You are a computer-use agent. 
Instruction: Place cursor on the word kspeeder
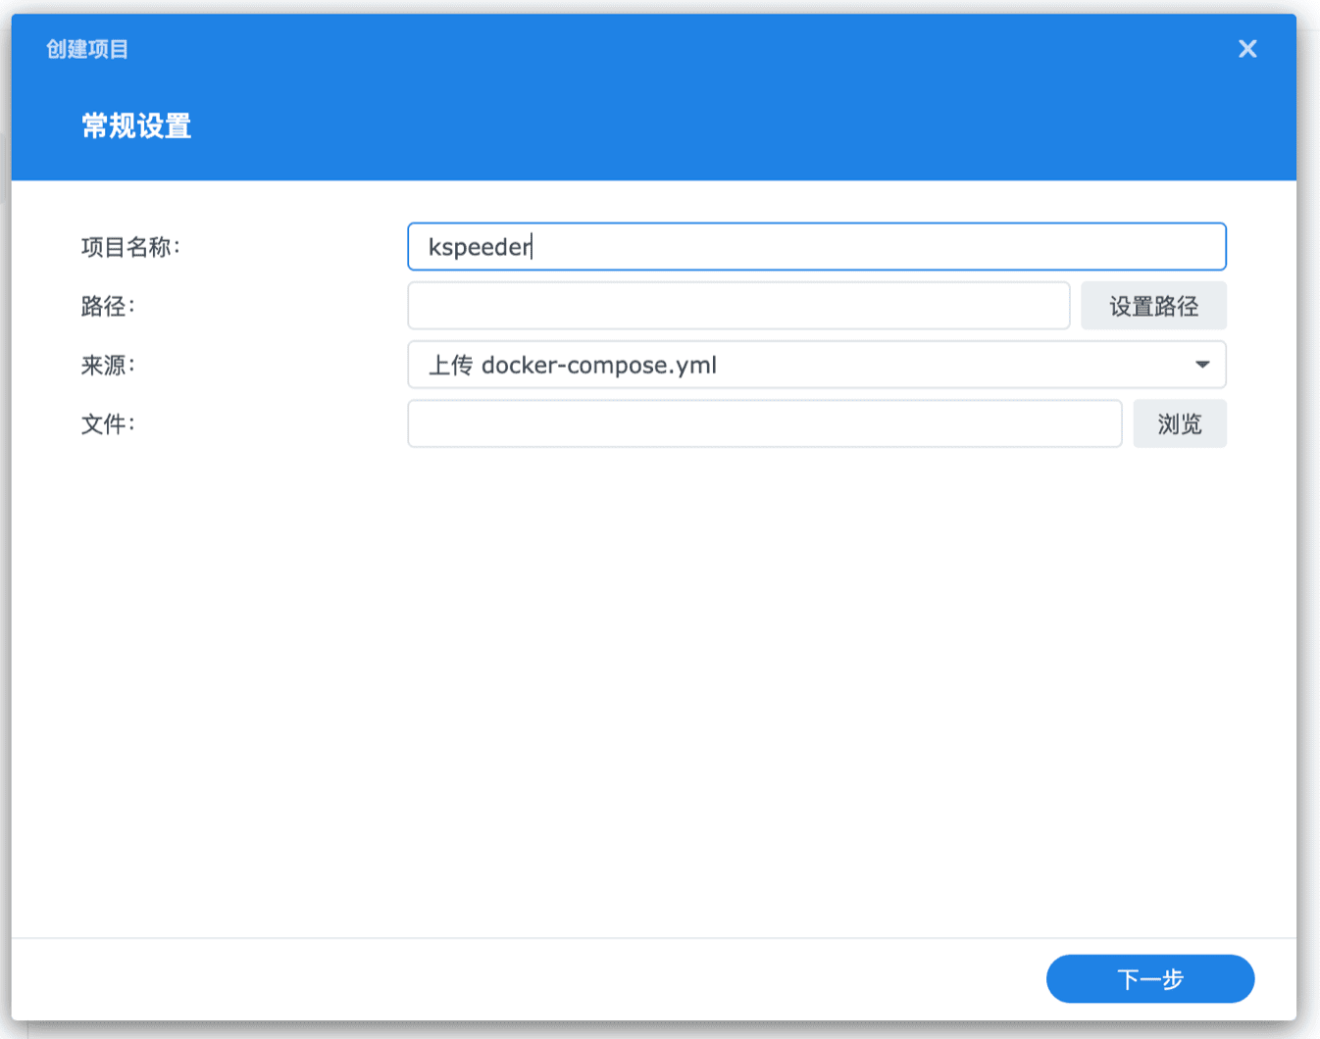[x=479, y=247]
